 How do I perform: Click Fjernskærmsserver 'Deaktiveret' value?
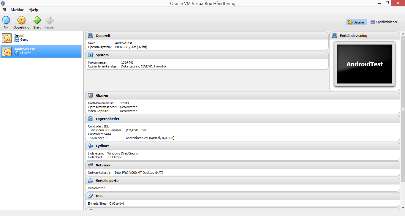pos(128,107)
